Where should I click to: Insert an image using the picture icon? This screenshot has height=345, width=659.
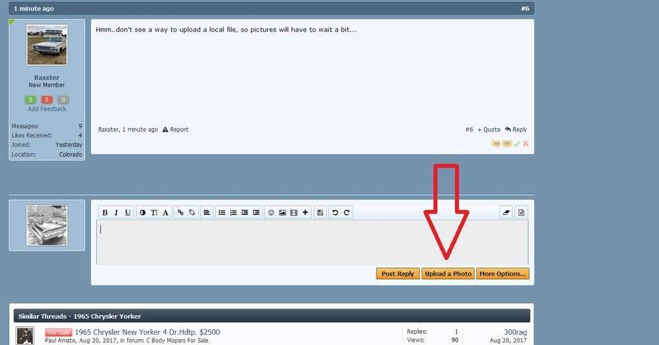pos(283,212)
